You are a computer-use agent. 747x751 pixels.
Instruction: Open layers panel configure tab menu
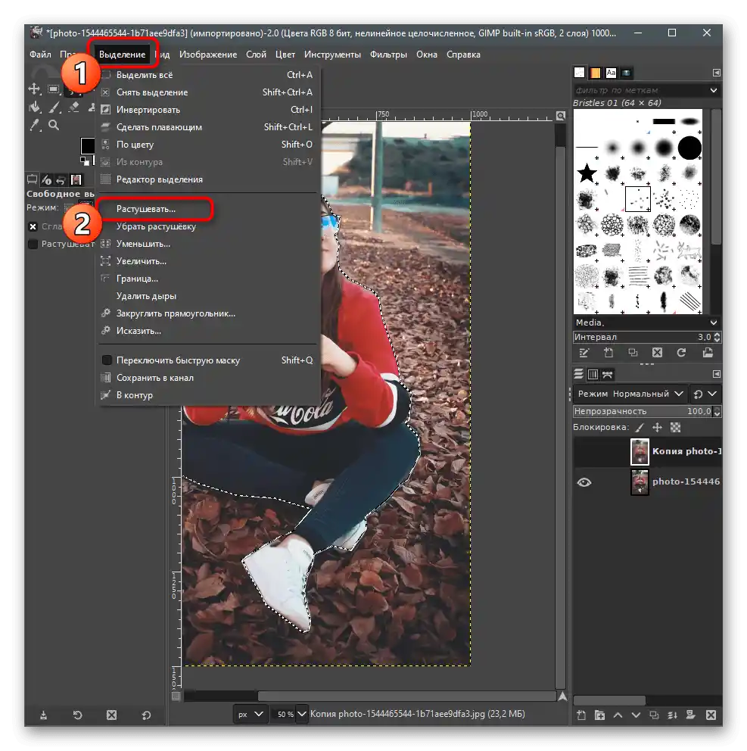pos(717,374)
